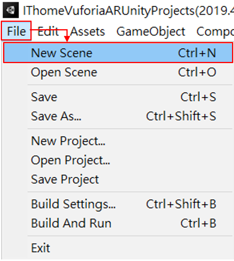This screenshot has width=234, height=261.
Task: Open the partially visible Component menu
Action: [x=214, y=31]
